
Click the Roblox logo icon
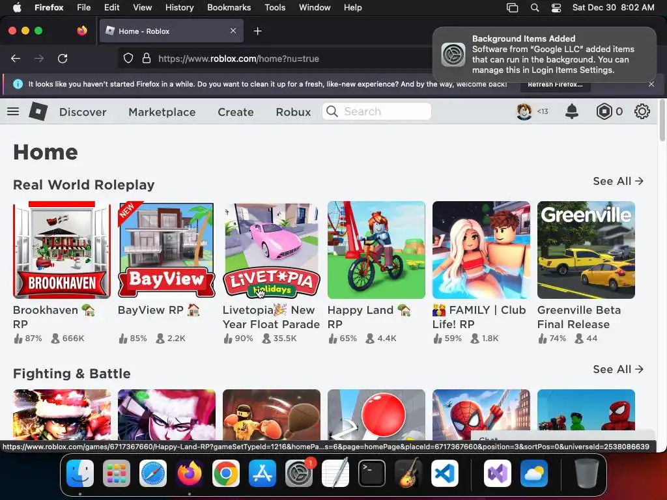pyautogui.click(x=38, y=111)
